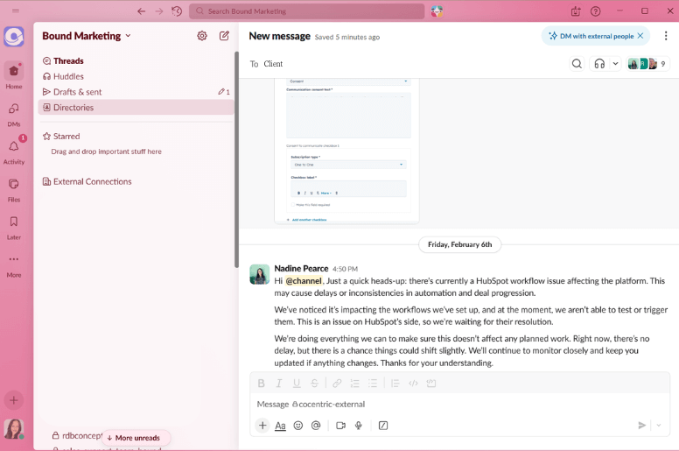Click the mention someone @ icon
Screen dimensions: 679x451
(316, 426)
